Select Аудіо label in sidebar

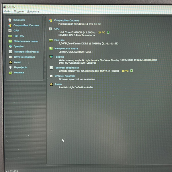click(x=17, y=62)
